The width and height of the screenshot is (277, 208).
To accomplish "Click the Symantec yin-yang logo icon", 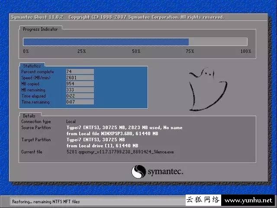I will click(x=138, y=172).
